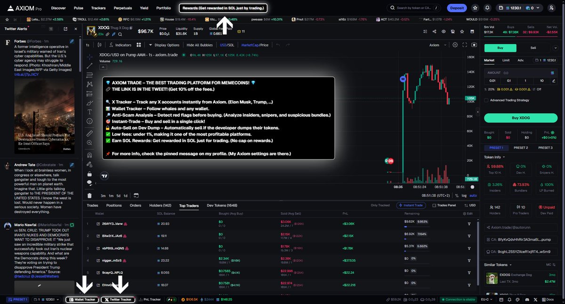Click Hide All Bubbles
Screen dimensions: 565x304
pos(200,45)
